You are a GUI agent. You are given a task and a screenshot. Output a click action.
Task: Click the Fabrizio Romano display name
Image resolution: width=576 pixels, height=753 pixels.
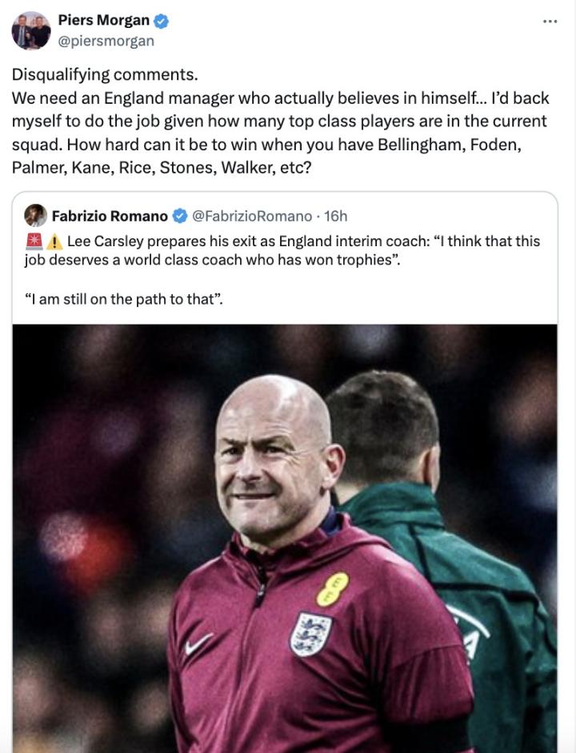pyautogui.click(x=110, y=216)
